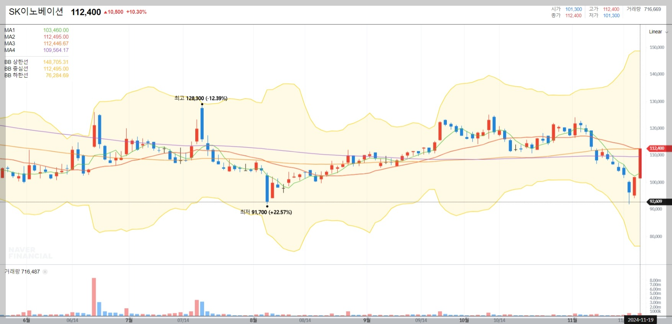
Task: Click the 10월 label on the time axis
Action: 464,320
